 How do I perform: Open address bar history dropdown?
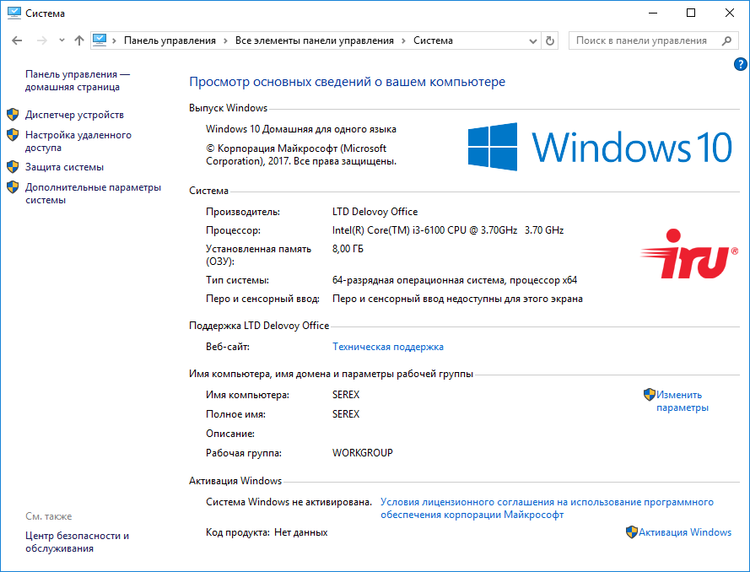point(533,41)
